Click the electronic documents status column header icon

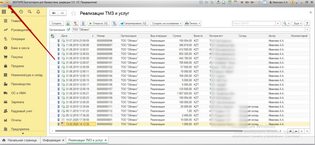pos(52,36)
